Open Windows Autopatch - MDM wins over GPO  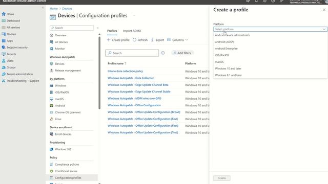[134, 99]
